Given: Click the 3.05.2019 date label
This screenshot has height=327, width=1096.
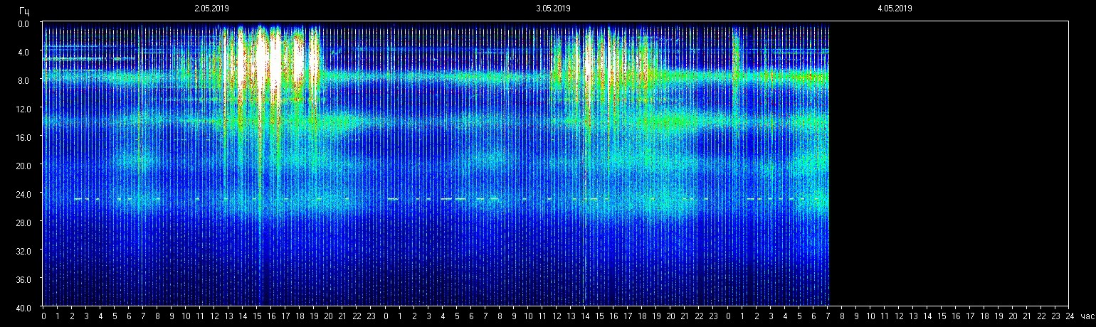Looking at the screenshot, I should point(553,9).
